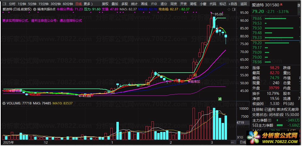Viewport: 302px width, 146px height.
Task: Open the 多股 multi-stock view
Action: click(125, 4)
